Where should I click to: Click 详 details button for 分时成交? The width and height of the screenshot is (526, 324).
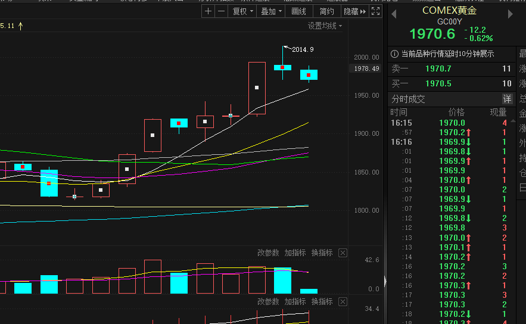507,99
